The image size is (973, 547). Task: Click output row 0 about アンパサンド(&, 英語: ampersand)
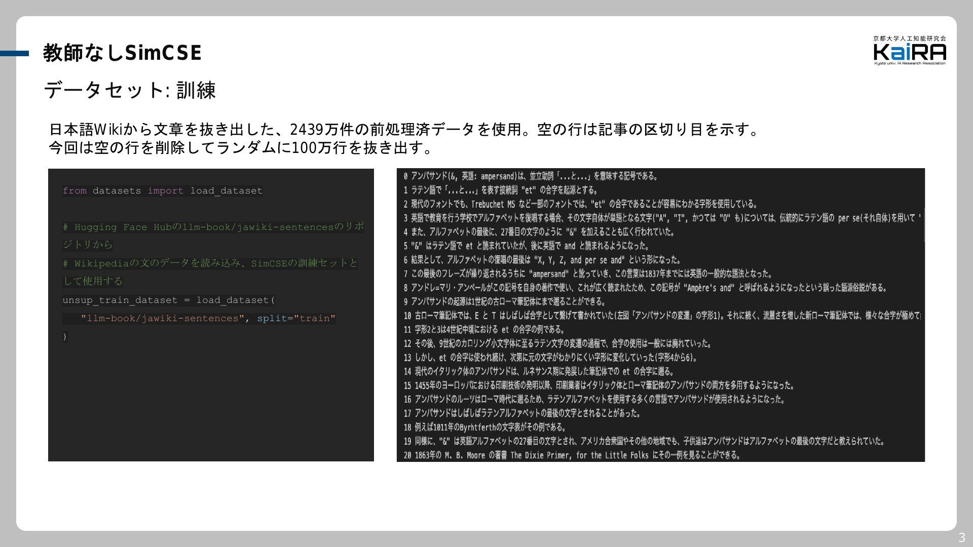click(531, 176)
